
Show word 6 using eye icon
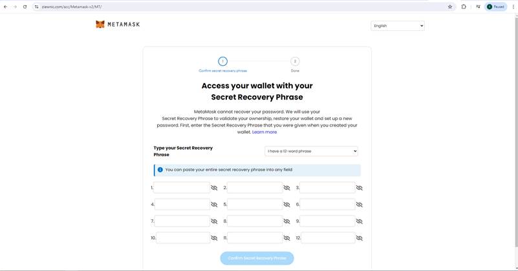359,205
